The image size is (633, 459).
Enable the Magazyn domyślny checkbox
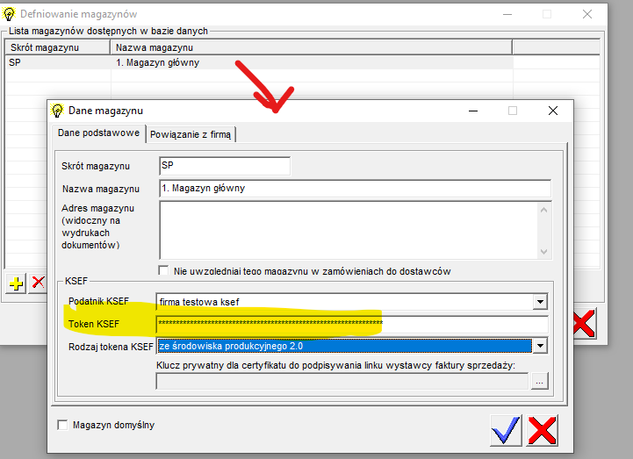coord(62,426)
